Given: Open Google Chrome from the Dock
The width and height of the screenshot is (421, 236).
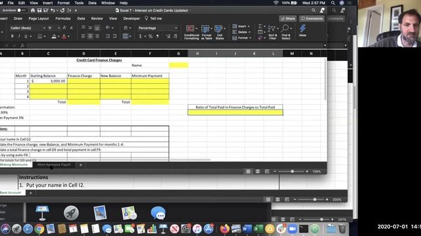Looking at the screenshot, I should pyautogui.click(x=39, y=229).
